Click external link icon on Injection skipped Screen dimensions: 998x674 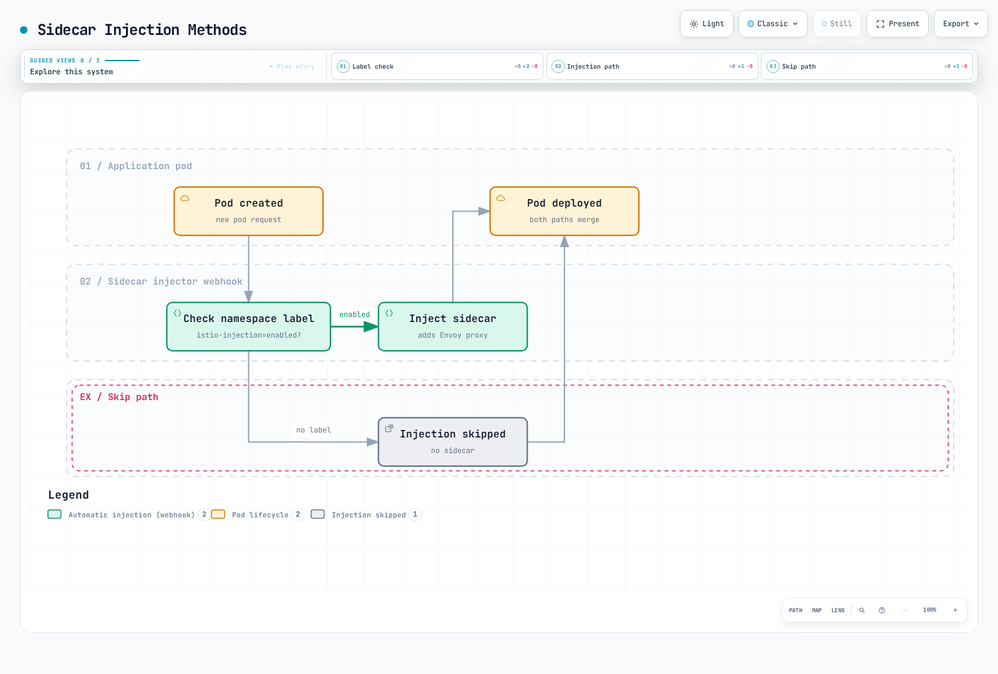click(389, 429)
